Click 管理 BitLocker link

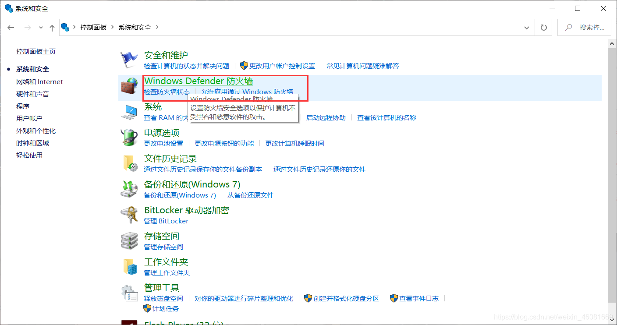[166, 221]
